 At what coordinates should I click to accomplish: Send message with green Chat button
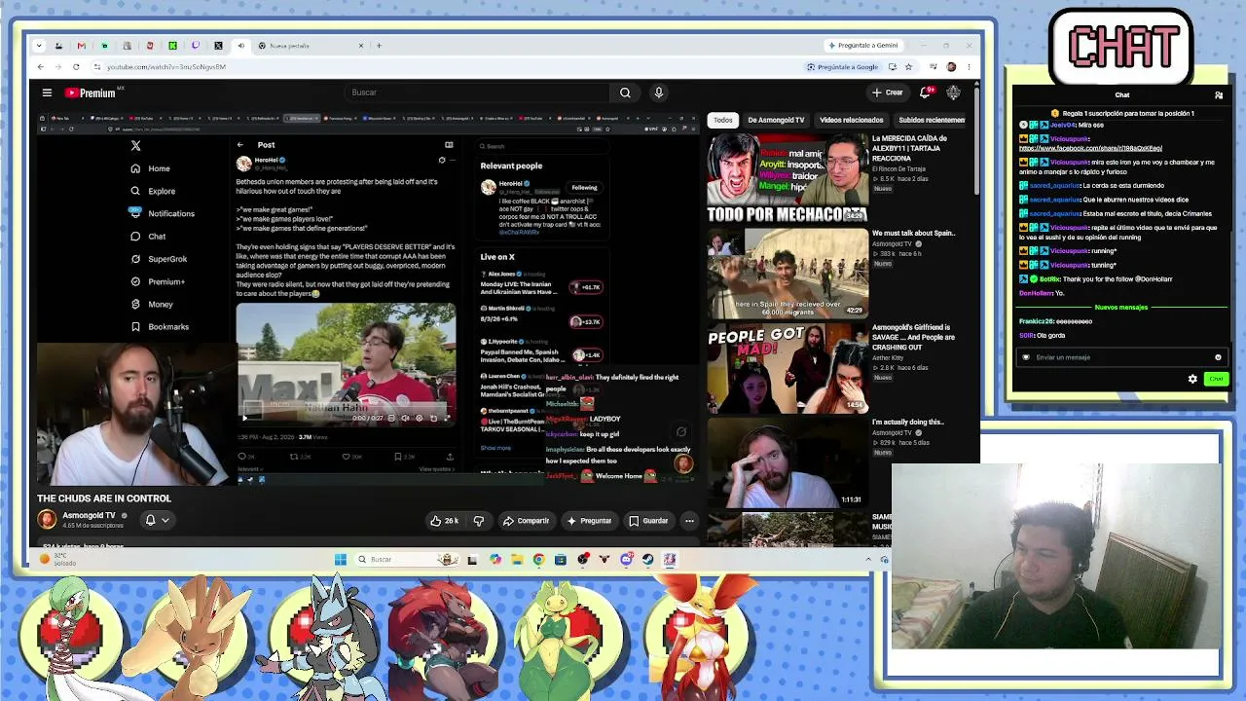1216,379
